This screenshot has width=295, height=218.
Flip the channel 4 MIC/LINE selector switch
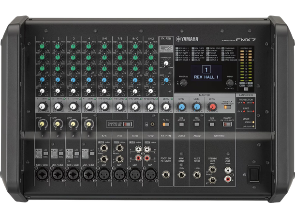point(85,154)
